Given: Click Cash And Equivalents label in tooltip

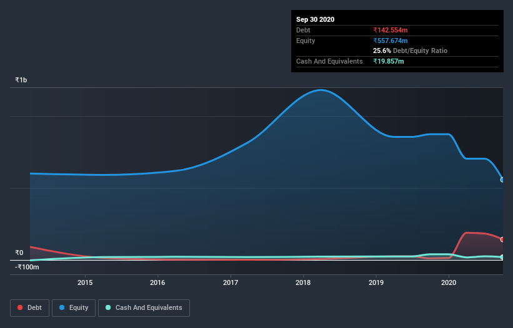Looking at the screenshot, I should (329, 61).
